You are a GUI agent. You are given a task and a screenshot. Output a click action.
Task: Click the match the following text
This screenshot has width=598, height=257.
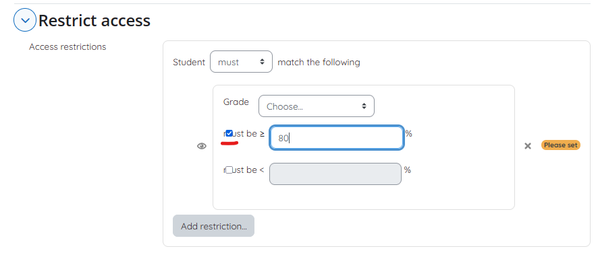(319, 62)
